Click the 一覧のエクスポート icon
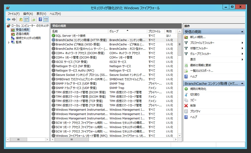This screenshot has height=153, width=251. tap(186, 71)
